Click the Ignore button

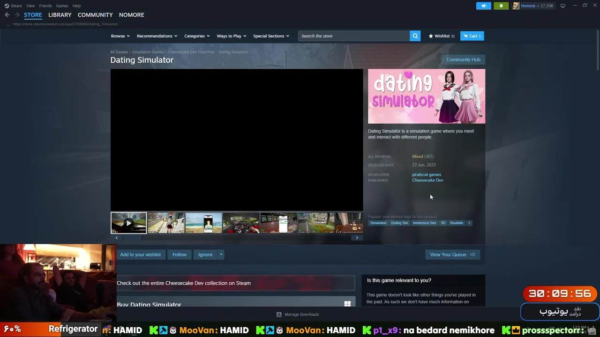coord(205,255)
